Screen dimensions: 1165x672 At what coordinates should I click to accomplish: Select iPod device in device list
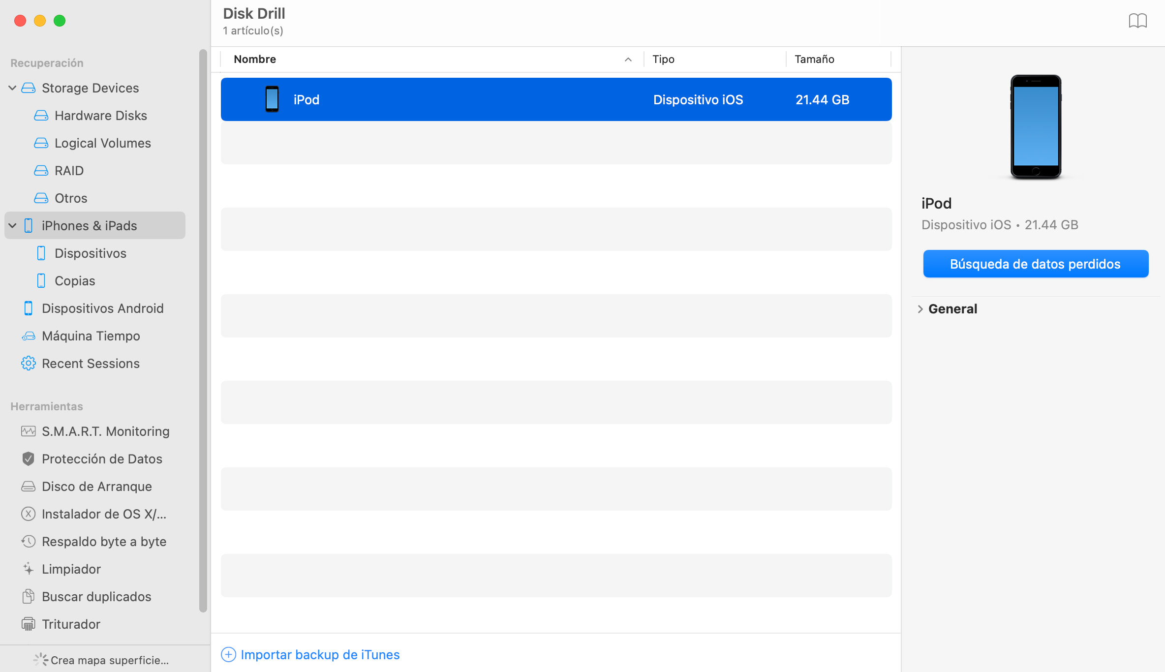click(x=556, y=99)
